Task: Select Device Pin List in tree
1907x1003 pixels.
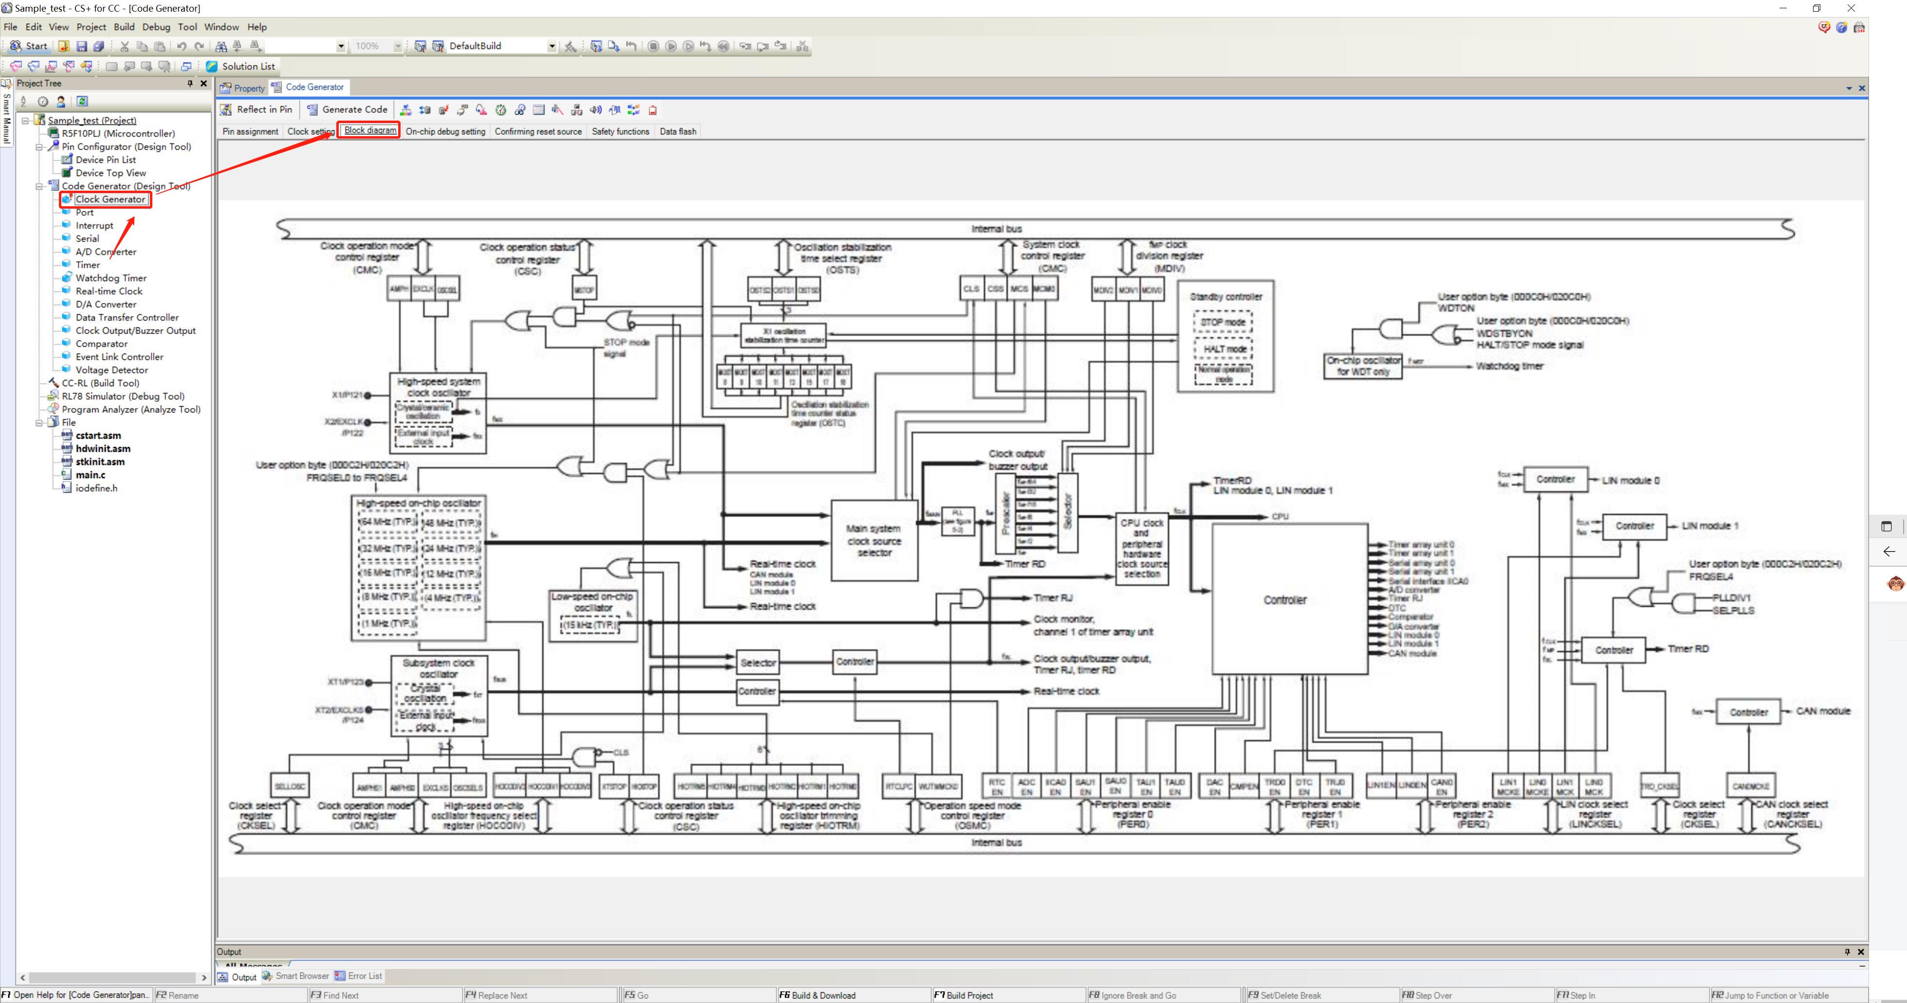Action: 106,160
